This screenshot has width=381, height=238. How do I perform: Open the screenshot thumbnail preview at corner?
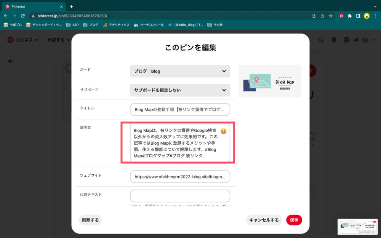(x=357, y=227)
